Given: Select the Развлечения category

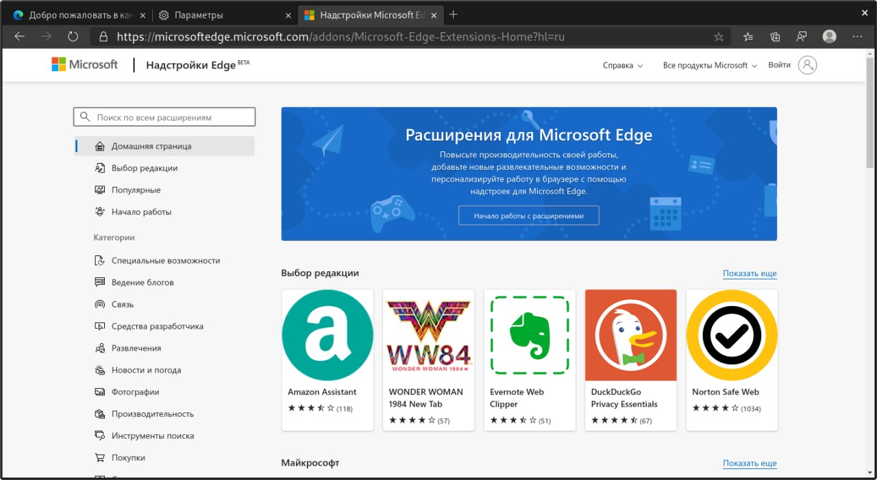Looking at the screenshot, I should click(x=164, y=348).
